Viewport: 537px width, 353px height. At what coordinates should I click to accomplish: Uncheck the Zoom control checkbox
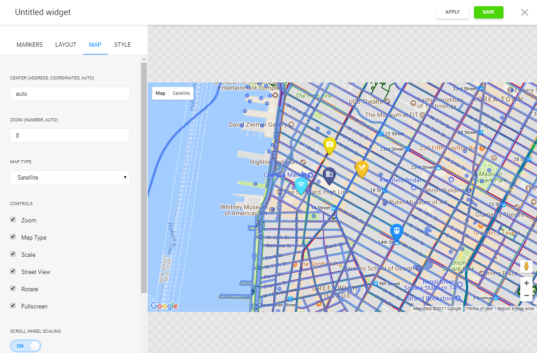click(13, 220)
